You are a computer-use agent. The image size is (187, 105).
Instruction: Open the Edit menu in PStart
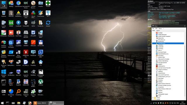[156, 29]
